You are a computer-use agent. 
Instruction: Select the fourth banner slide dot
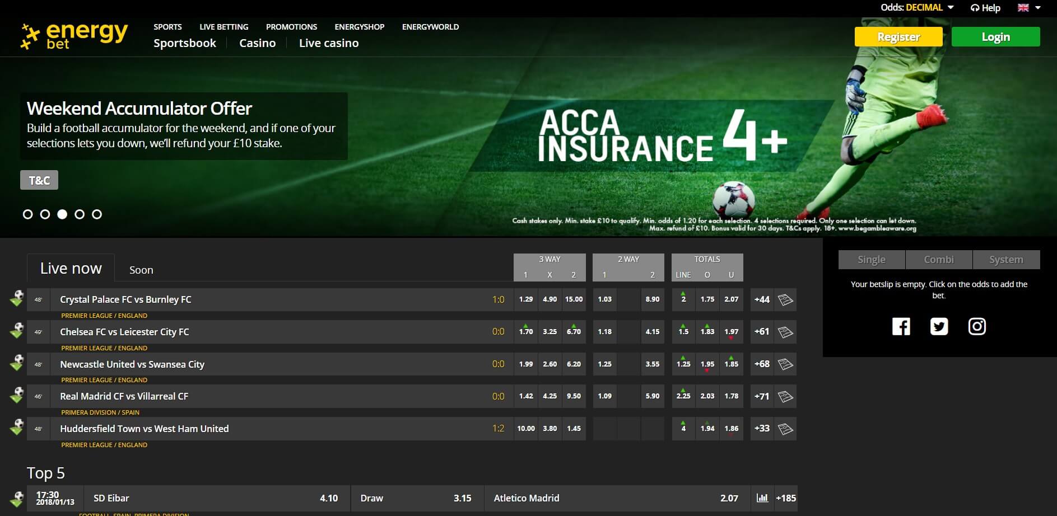80,214
